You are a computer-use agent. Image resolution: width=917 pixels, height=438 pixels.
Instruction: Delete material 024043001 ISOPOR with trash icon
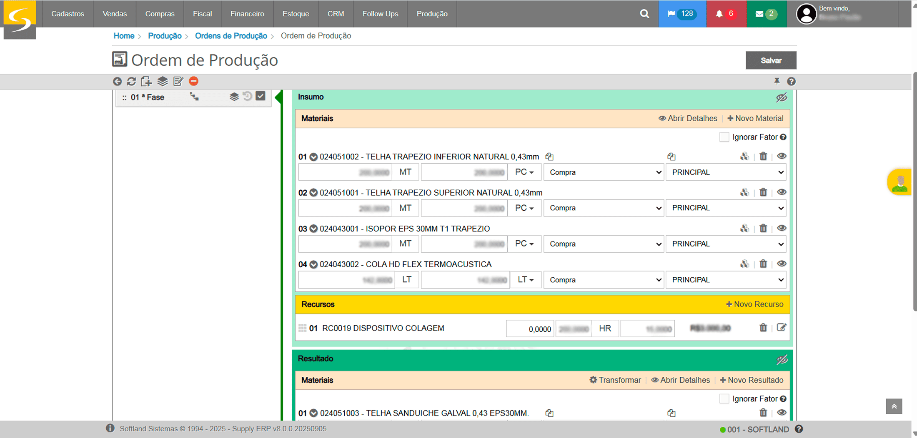pyautogui.click(x=763, y=228)
